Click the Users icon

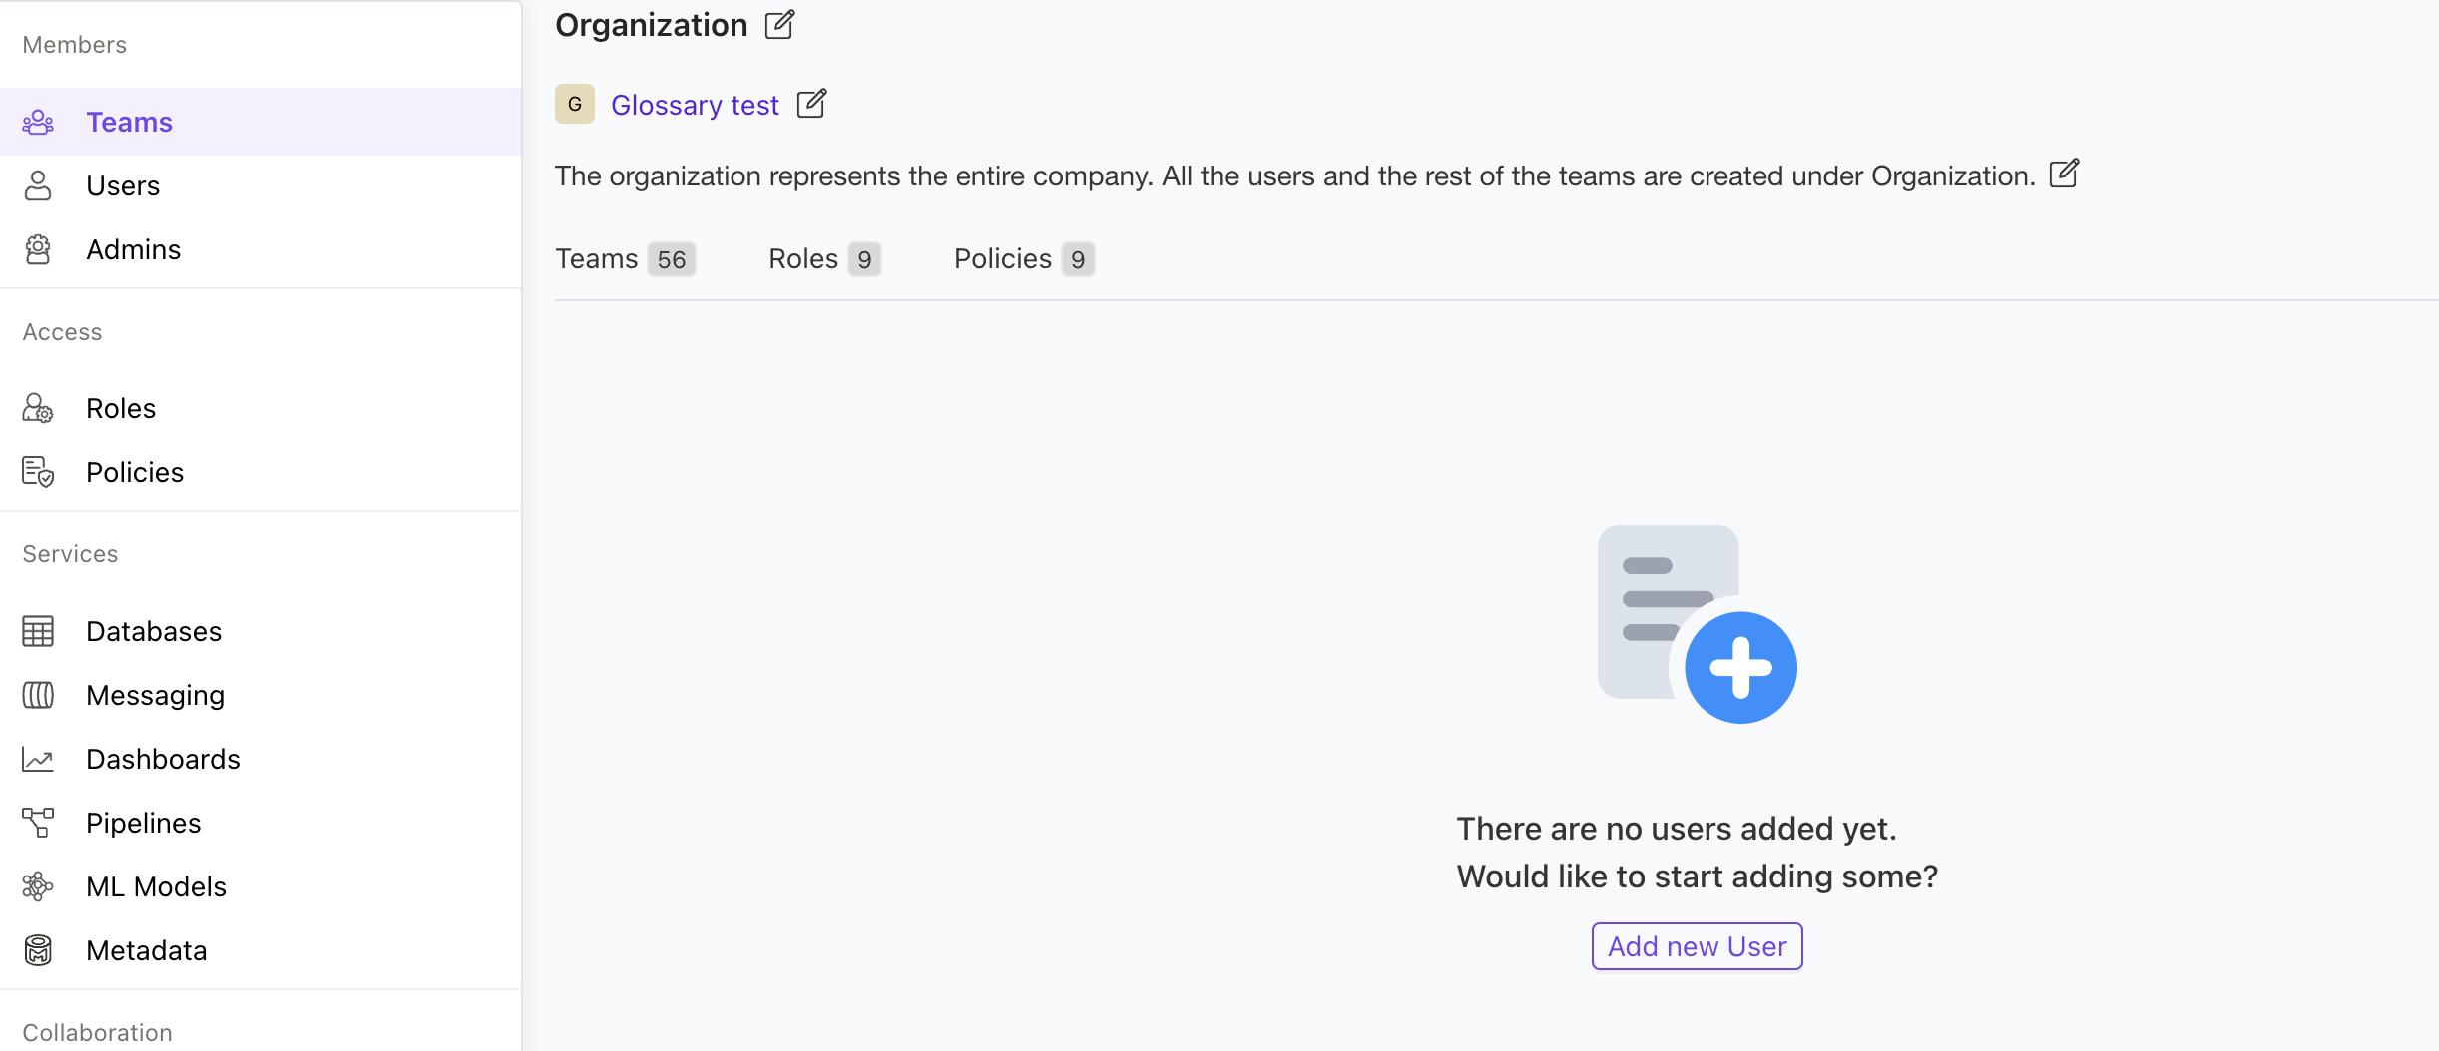point(37,185)
